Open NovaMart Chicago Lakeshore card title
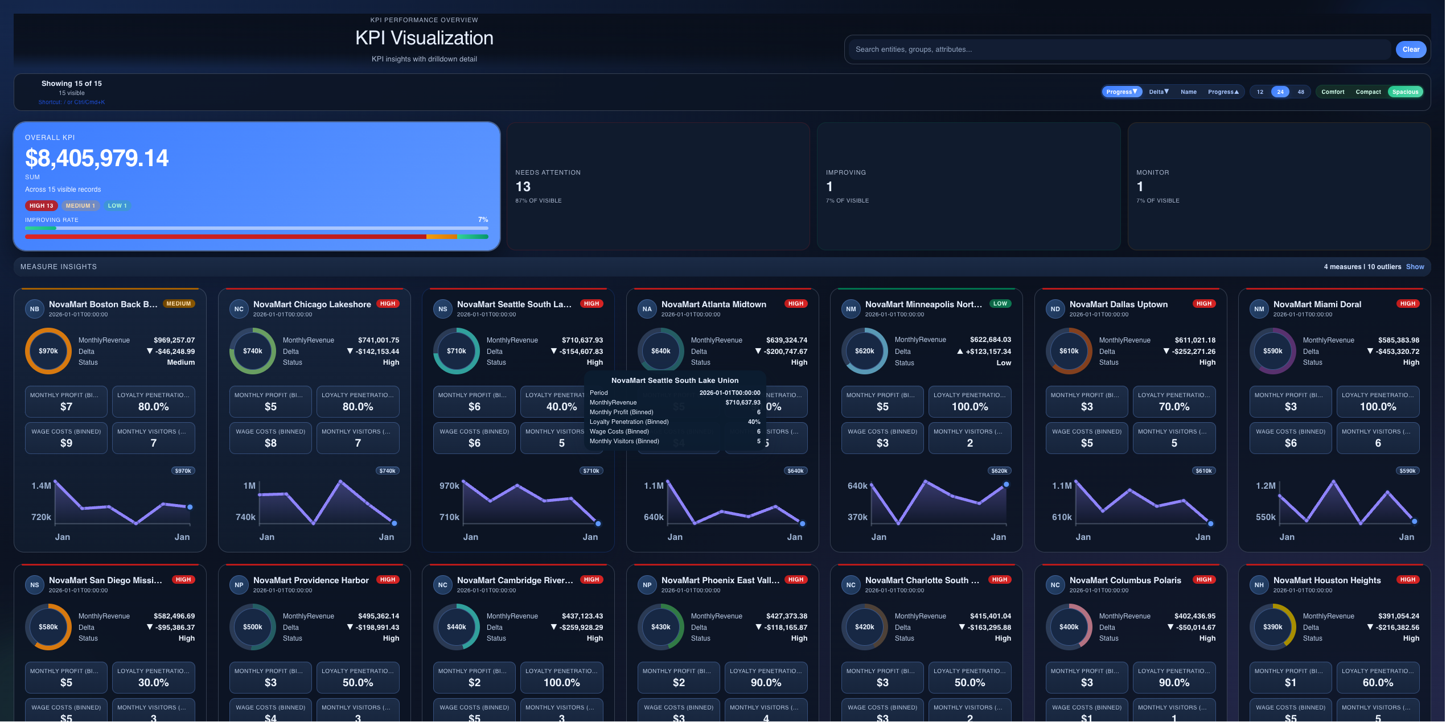The height and width of the screenshot is (722, 1446). coord(312,304)
